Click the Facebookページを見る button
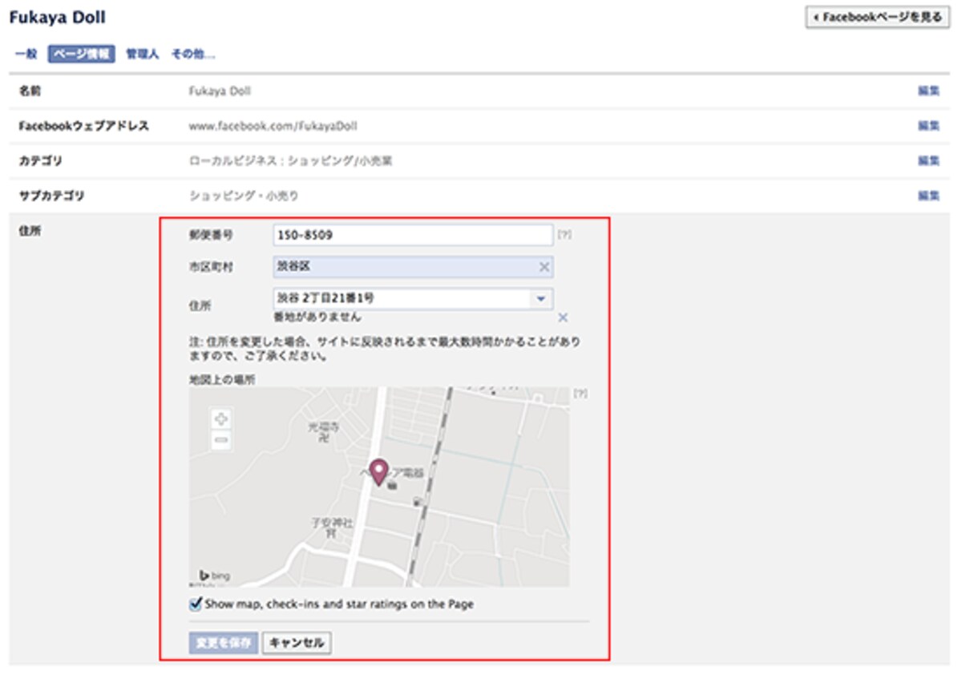The image size is (962, 675). [x=877, y=17]
